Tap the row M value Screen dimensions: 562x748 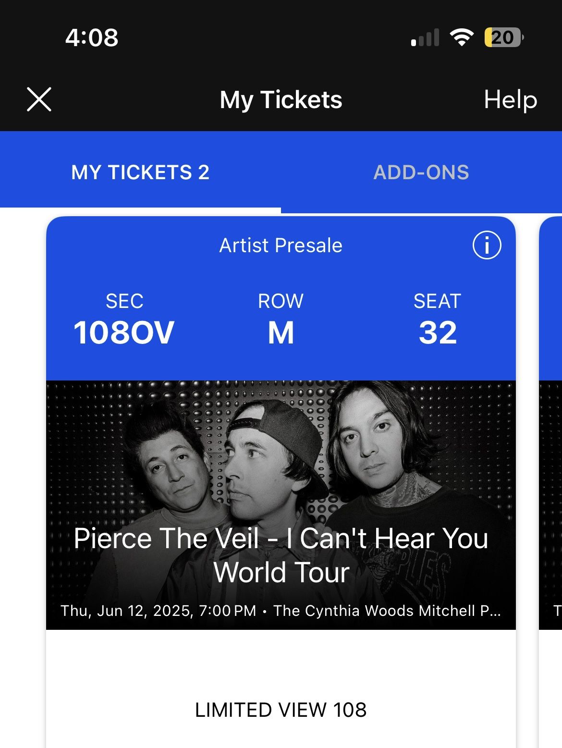click(x=281, y=332)
